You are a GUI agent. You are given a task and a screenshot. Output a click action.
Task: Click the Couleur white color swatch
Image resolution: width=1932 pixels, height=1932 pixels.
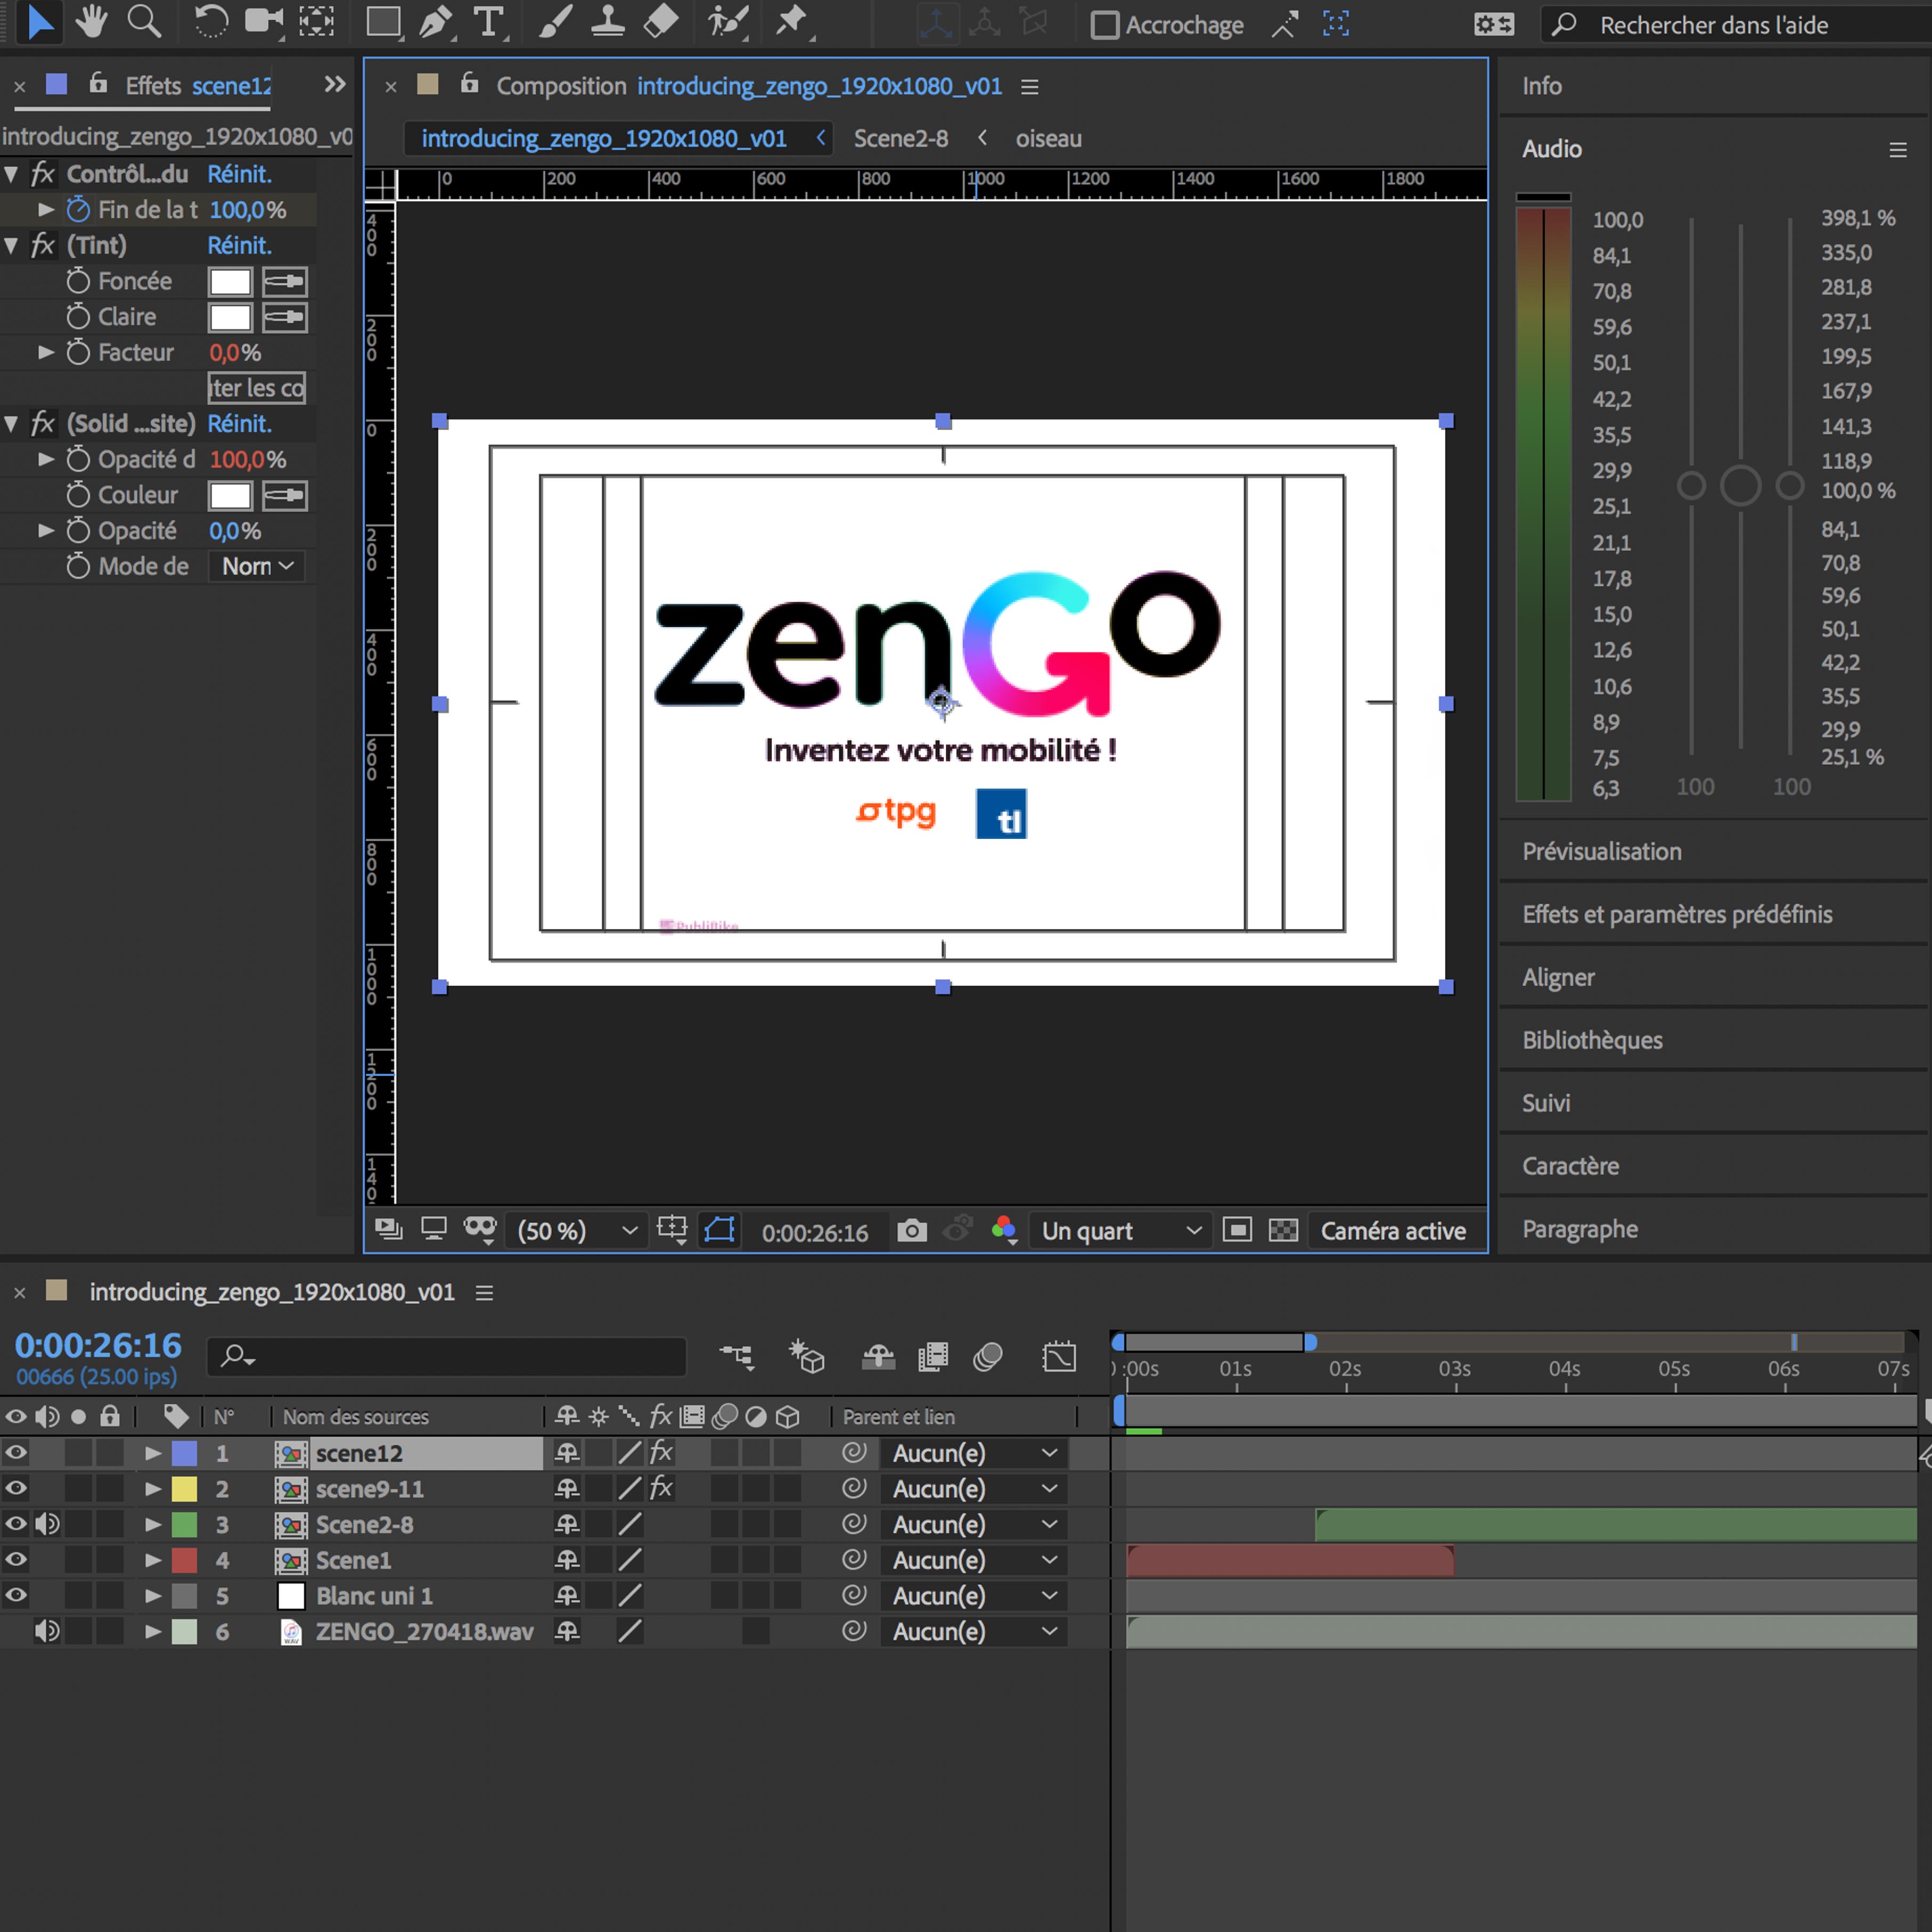[x=230, y=495]
